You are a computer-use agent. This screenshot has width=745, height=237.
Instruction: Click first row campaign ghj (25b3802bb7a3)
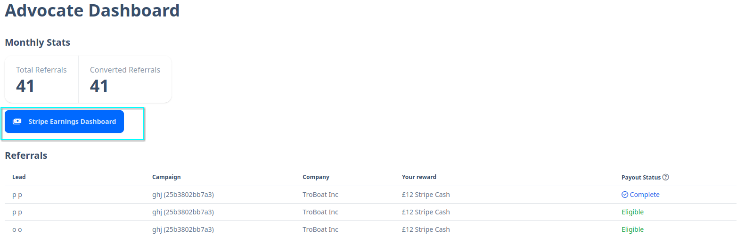(183, 195)
